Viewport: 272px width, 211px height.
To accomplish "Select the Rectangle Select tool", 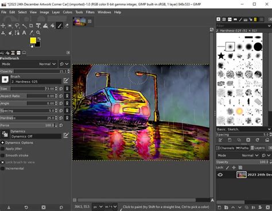I will click(10, 26).
